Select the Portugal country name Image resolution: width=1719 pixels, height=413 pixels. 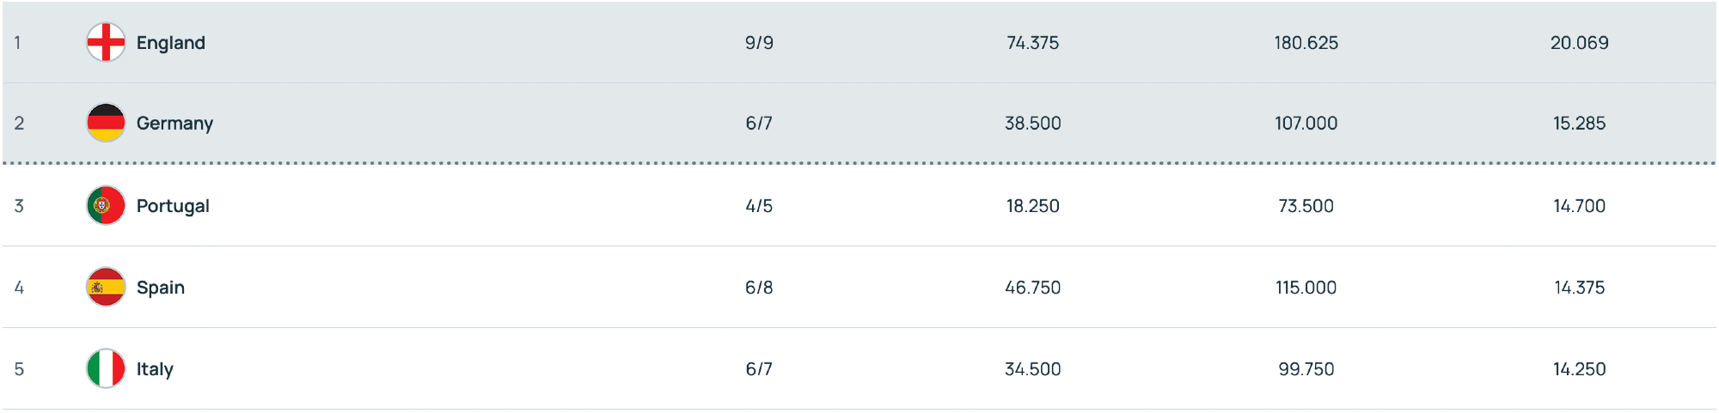173,206
